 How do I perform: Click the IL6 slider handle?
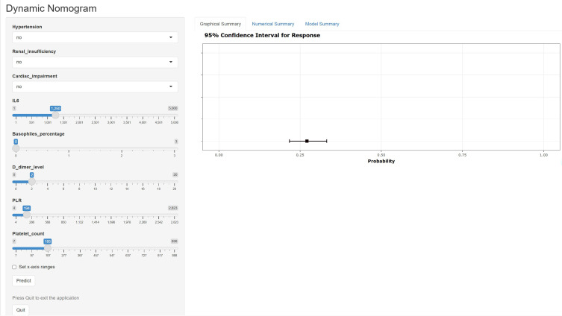tap(55, 116)
